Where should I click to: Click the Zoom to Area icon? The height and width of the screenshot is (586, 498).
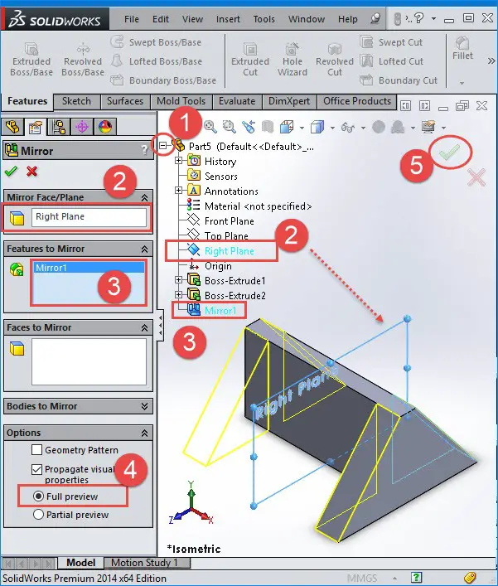(x=229, y=127)
